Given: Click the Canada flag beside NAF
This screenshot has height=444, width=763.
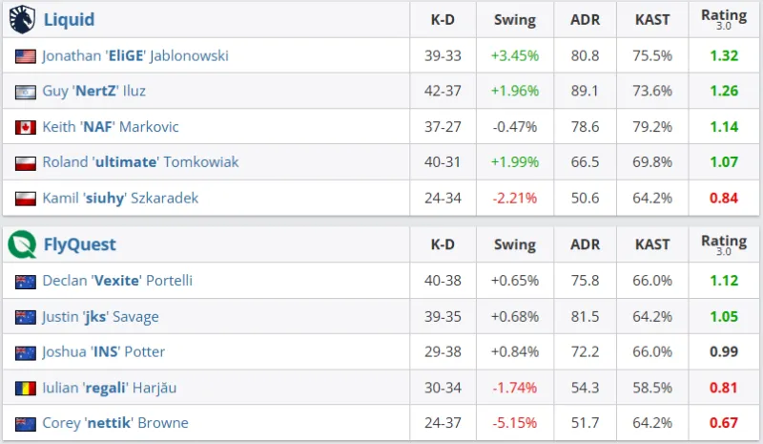Looking at the screenshot, I should [x=26, y=127].
